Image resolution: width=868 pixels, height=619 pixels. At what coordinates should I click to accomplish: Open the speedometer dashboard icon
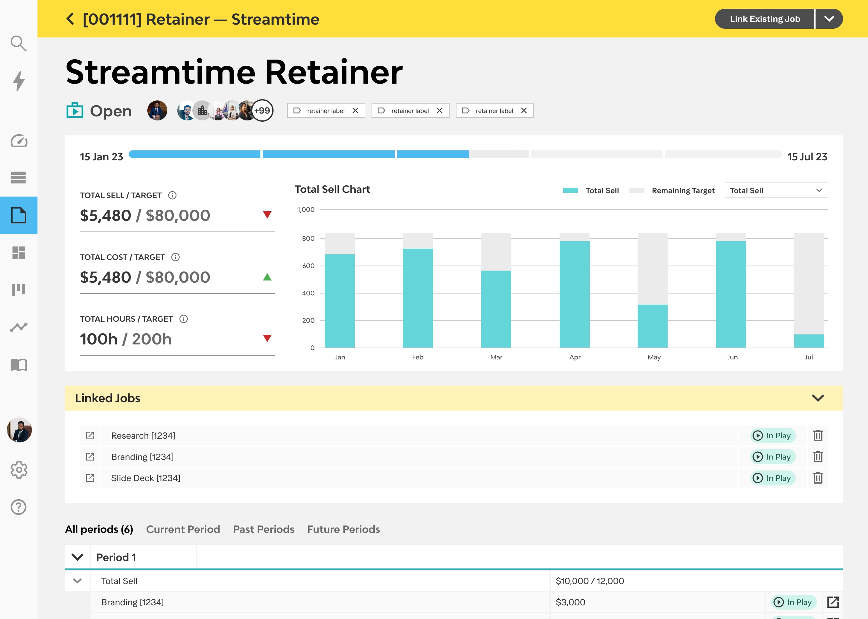pos(18,141)
